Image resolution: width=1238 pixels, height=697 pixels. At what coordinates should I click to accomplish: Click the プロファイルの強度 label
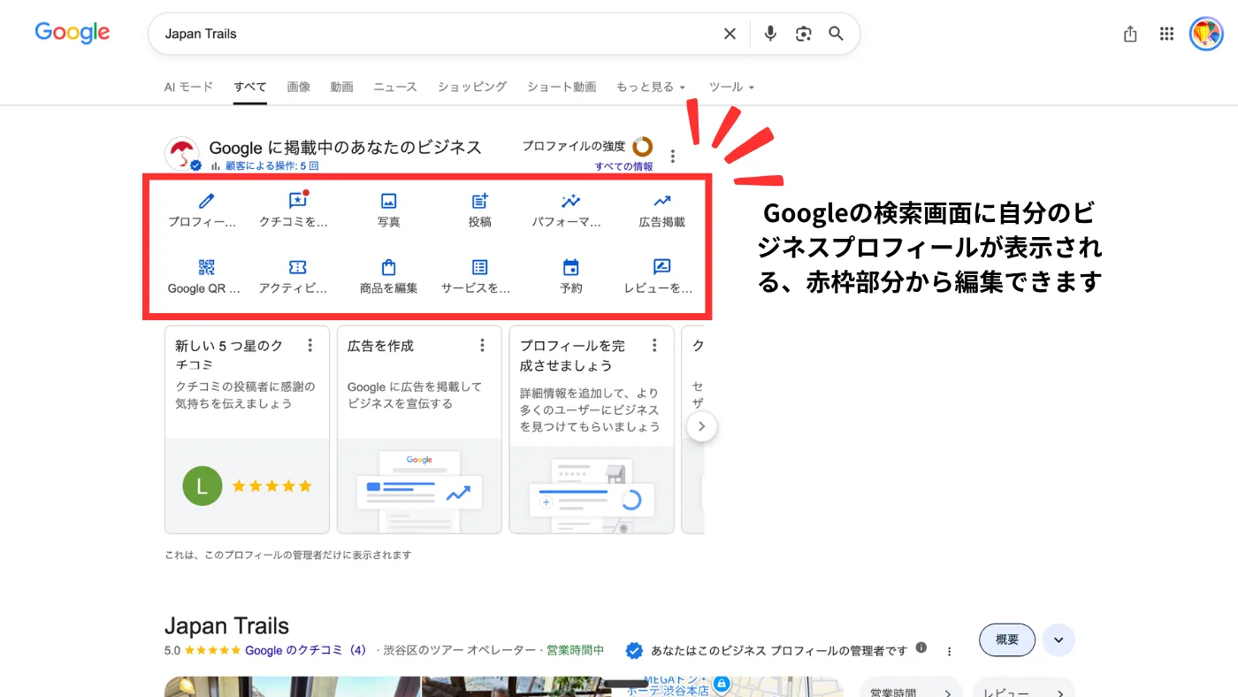573,146
